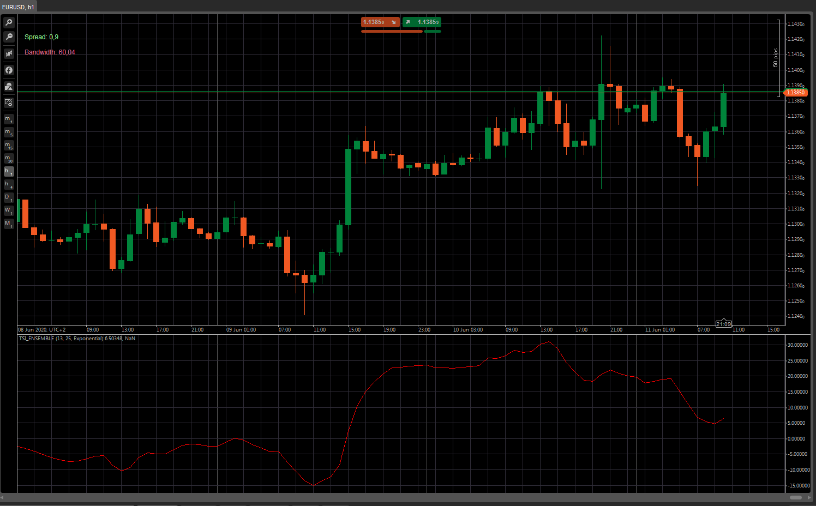Image resolution: width=816 pixels, height=506 pixels.
Task: Click the zoom out magnifier icon
Action: pos(9,37)
